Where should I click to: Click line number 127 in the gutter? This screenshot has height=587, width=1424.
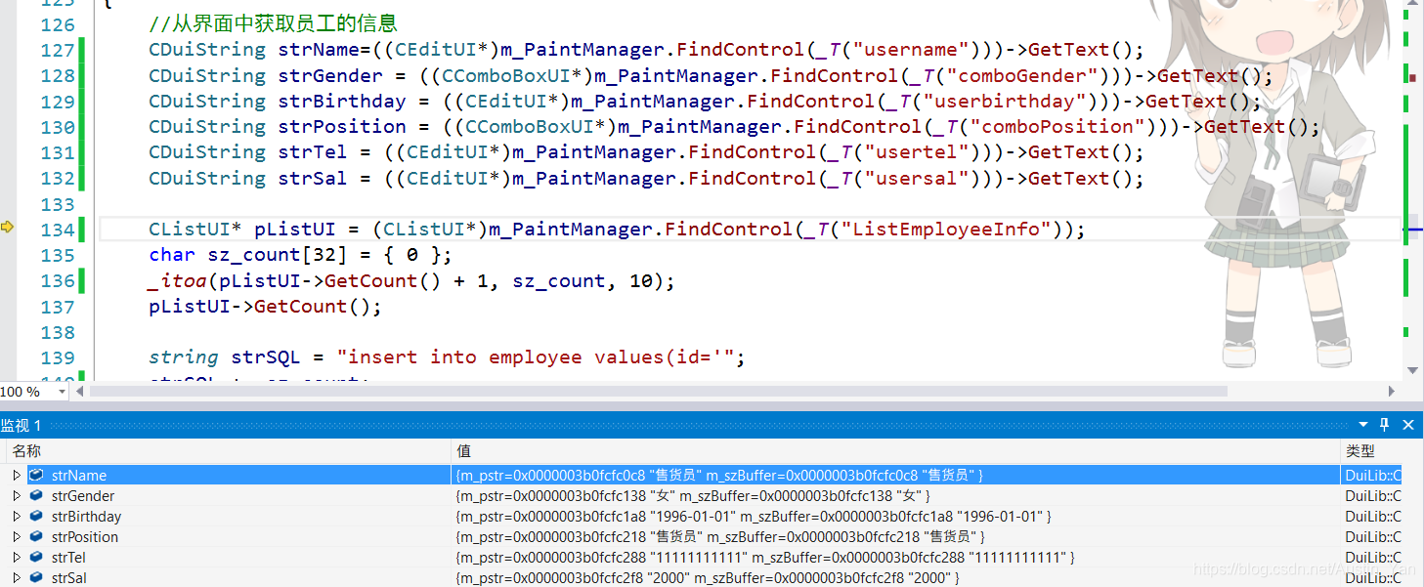click(58, 50)
